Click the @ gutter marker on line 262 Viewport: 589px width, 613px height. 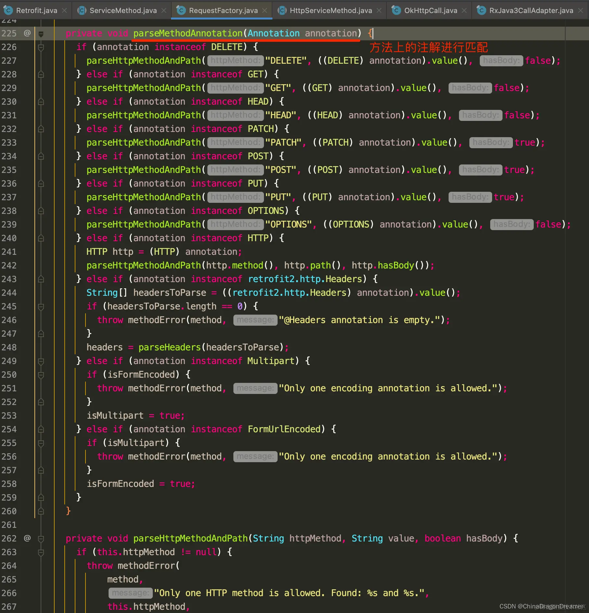[x=27, y=538]
